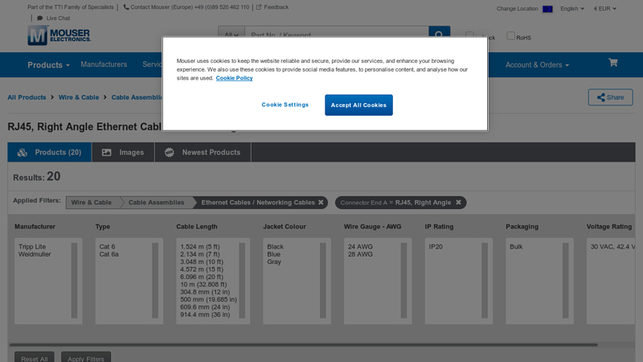
Task: Toggle the In Stock checkbox
Action: click(470, 35)
